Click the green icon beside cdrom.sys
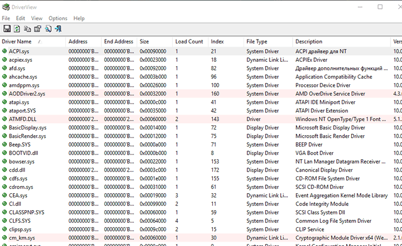The image size is (402, 246). (x=4, y=187)
